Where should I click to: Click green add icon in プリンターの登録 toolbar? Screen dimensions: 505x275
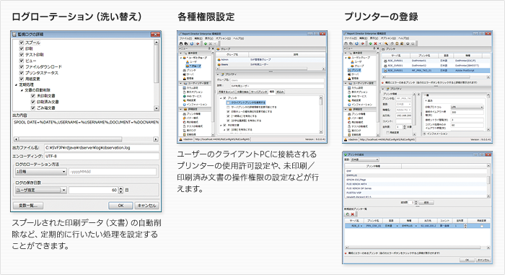point(371,43)
